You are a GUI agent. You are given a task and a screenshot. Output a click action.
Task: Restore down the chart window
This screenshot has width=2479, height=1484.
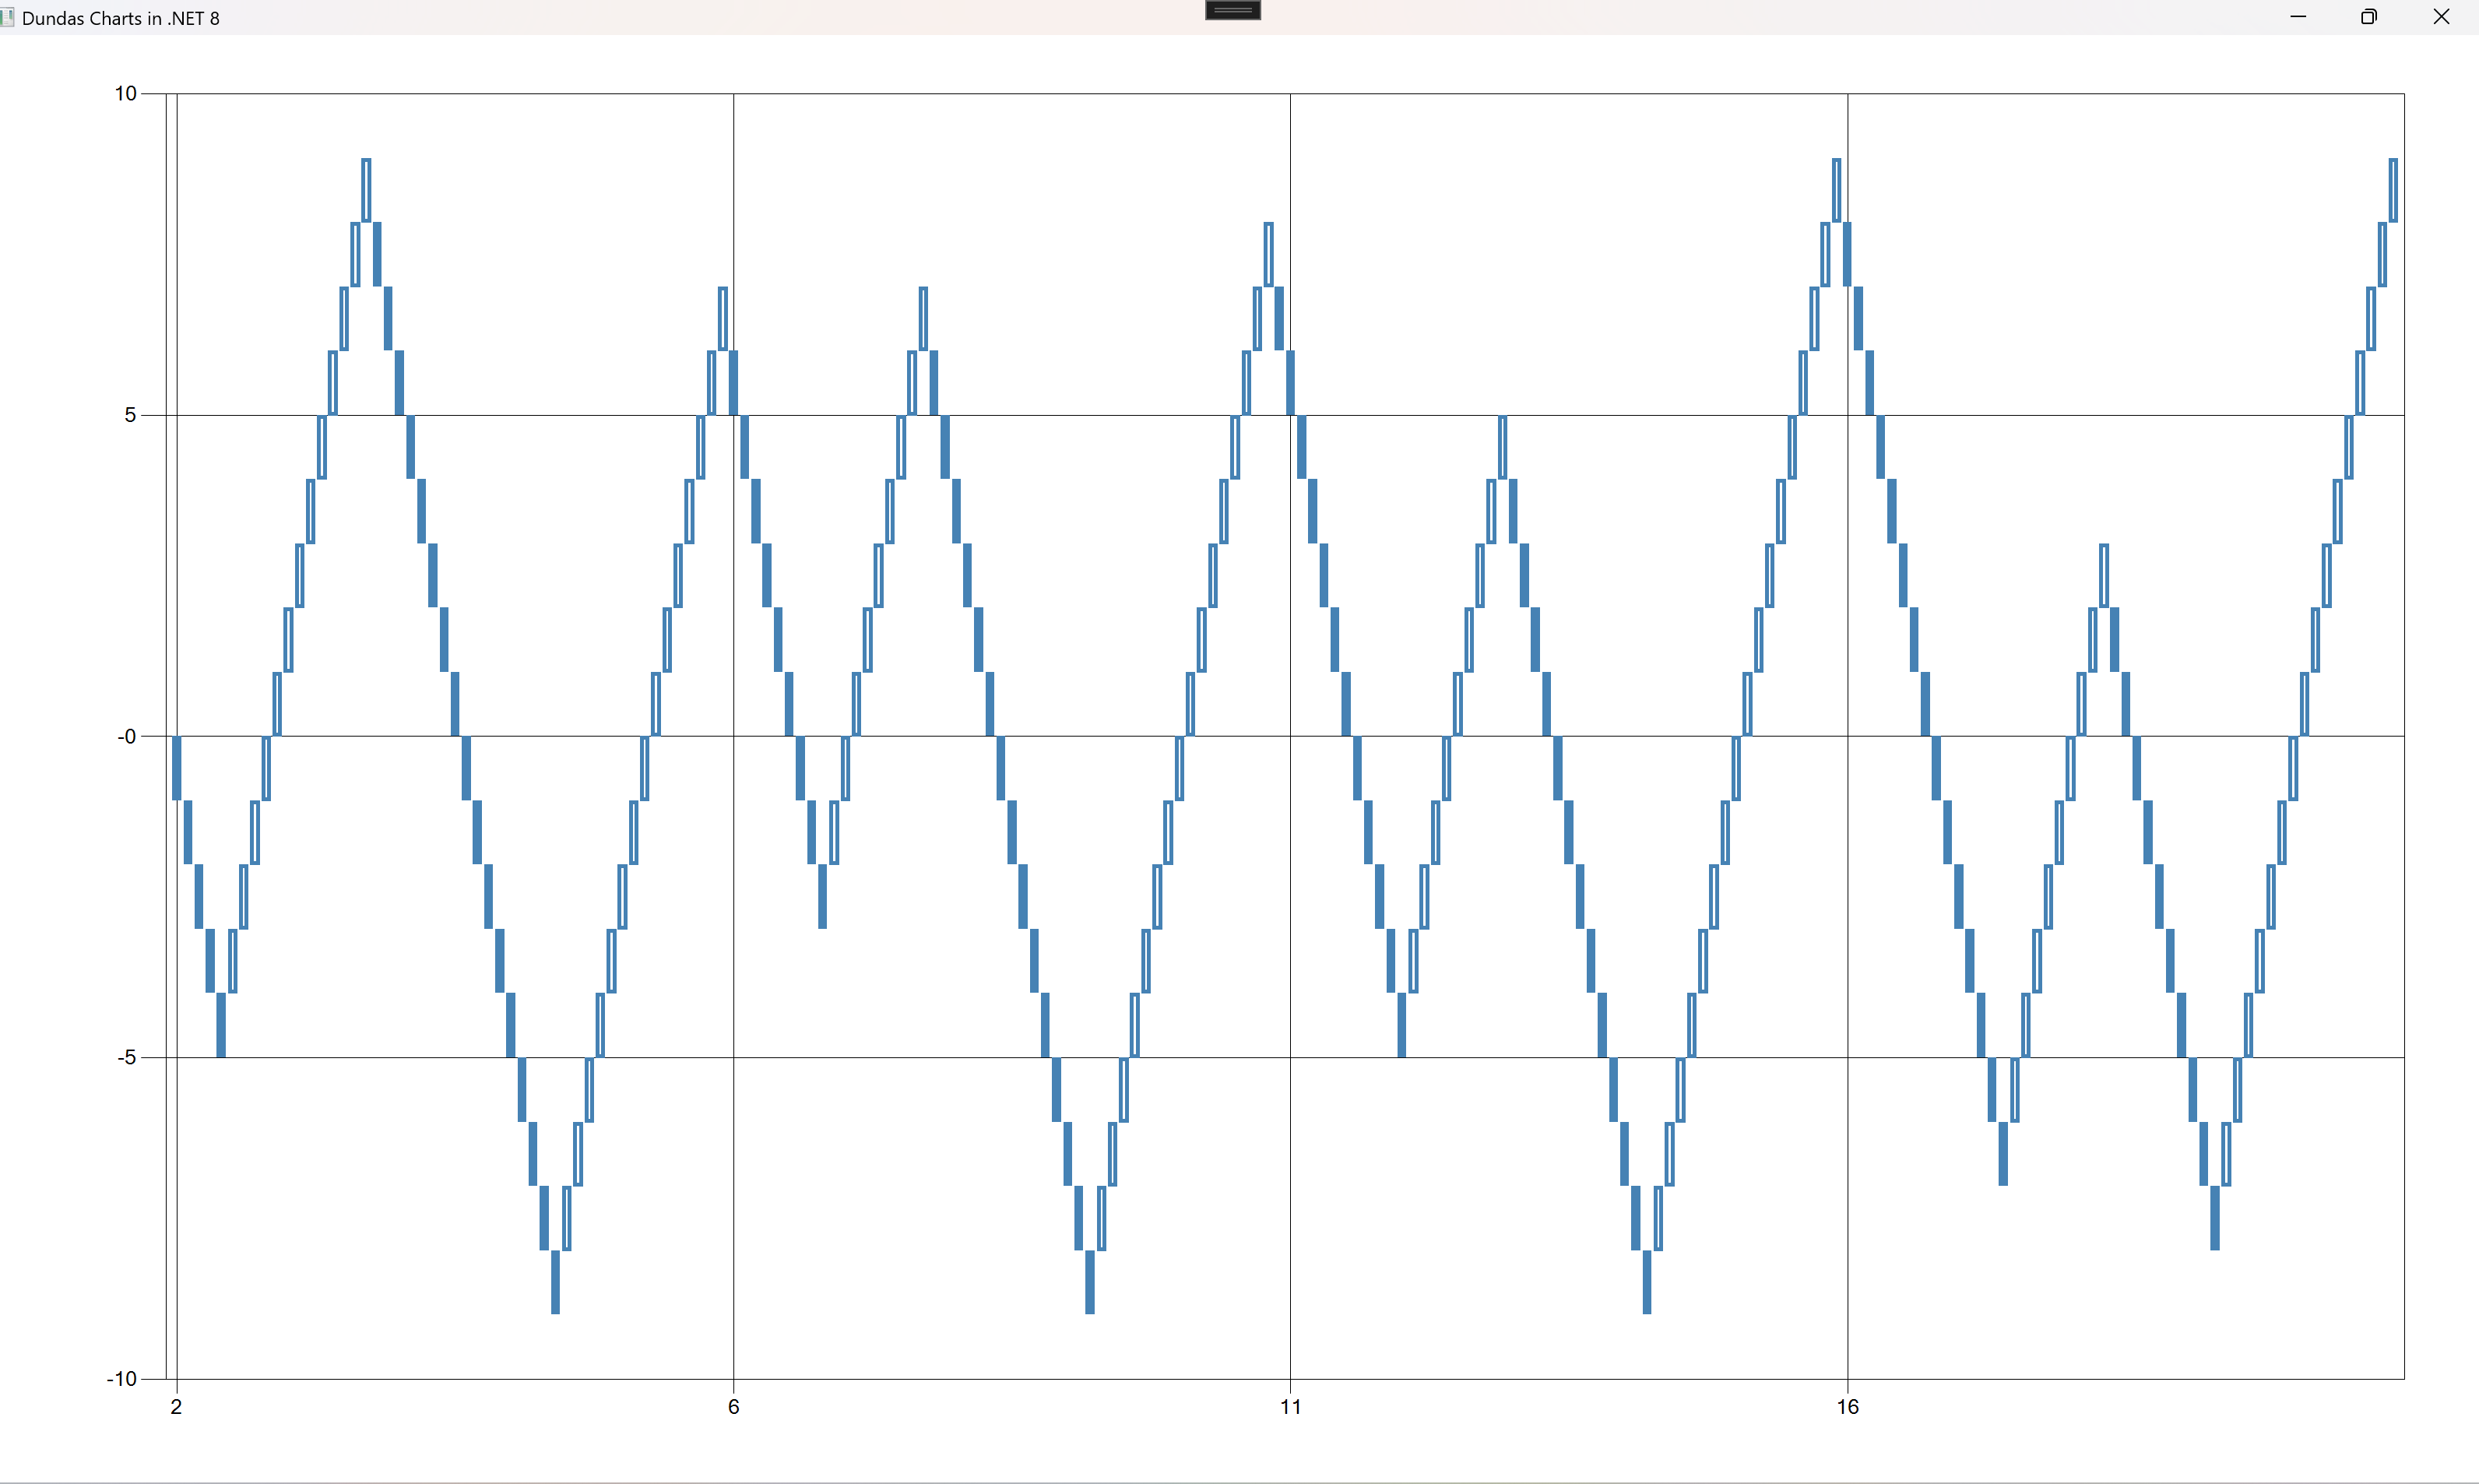click(x=2368, y=17)
